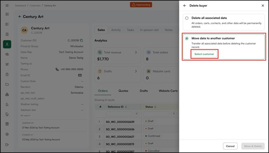Viewport: 269px width, 153px height.
Task: Open the dashboard grid sidebar icon
Action: click(7, 14)
